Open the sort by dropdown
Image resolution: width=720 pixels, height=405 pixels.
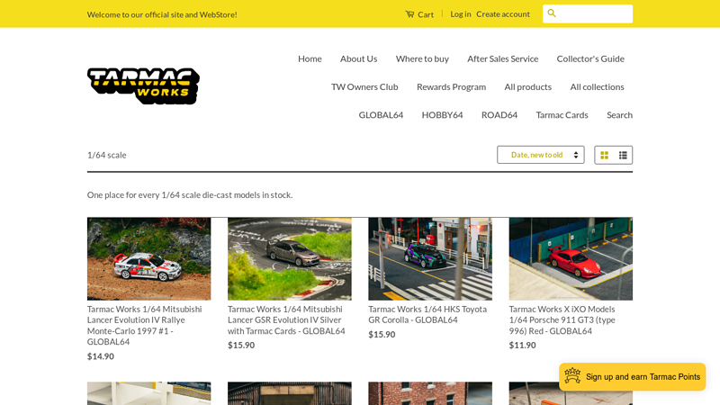tap(540, 155)
